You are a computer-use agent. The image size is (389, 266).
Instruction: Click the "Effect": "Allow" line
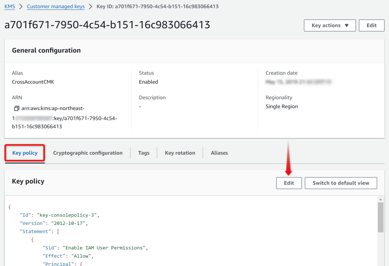click(68, 256)
